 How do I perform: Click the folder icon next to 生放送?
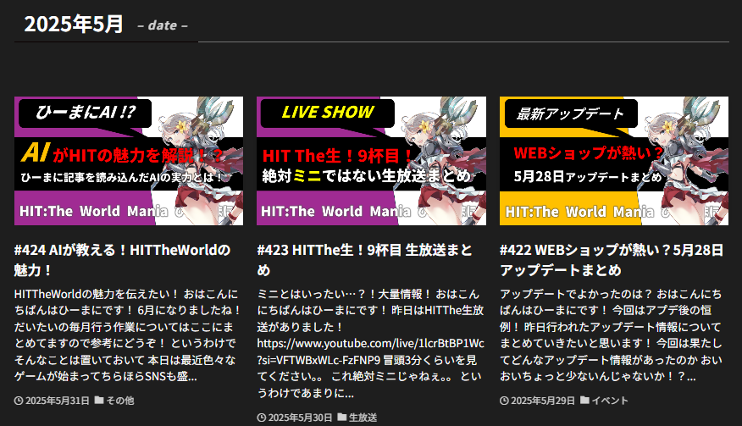pyautogui.click(x=341, y=418)
